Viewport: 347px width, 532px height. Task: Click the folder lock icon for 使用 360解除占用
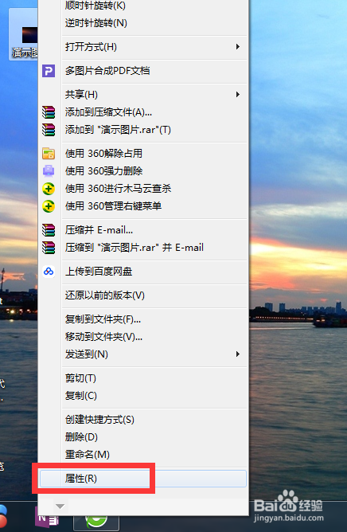49,154
